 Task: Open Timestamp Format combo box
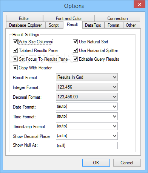click(87, 126)
